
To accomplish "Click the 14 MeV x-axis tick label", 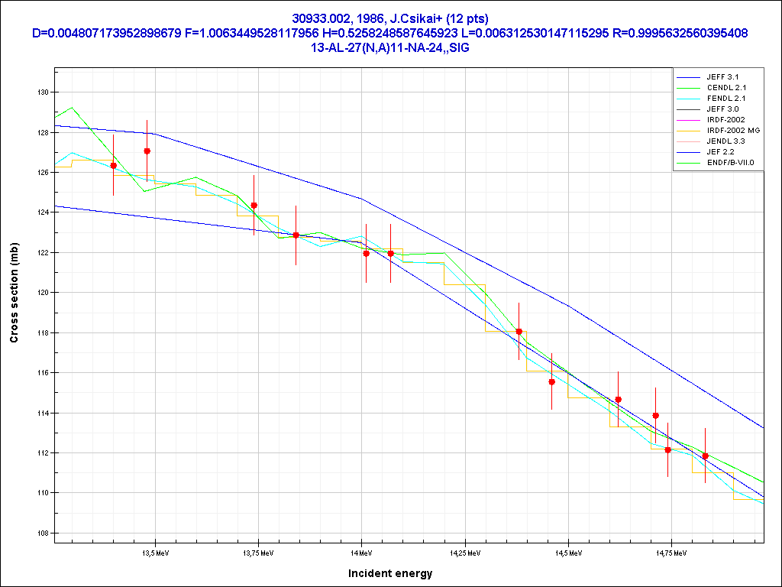I will (361, 551).
